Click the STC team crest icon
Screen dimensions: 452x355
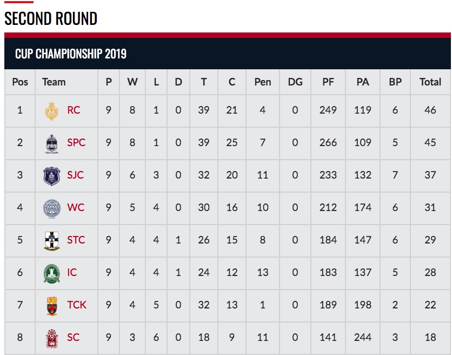tap(51, 240)
